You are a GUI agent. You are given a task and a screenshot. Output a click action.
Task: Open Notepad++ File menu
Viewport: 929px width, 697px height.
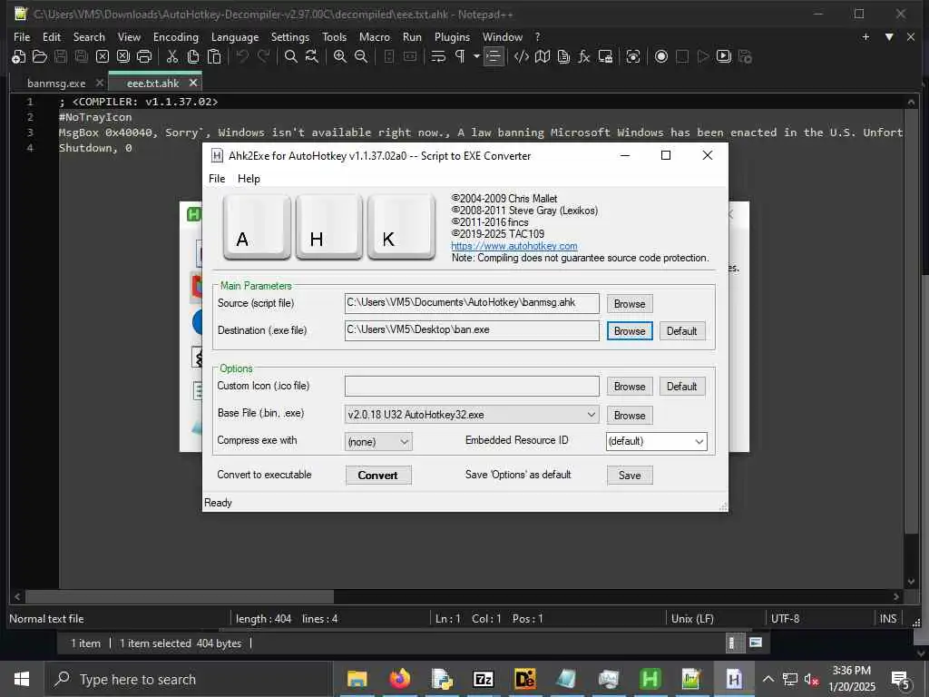click(x=22, y=36)
